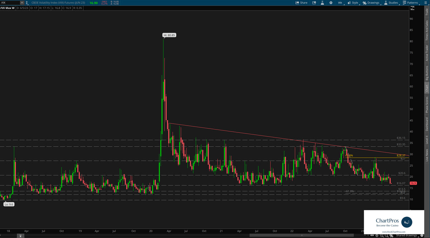Zoom in using the magnifier plus icon
Viewport: 430px width, 238px height.
tap(382, 235)
